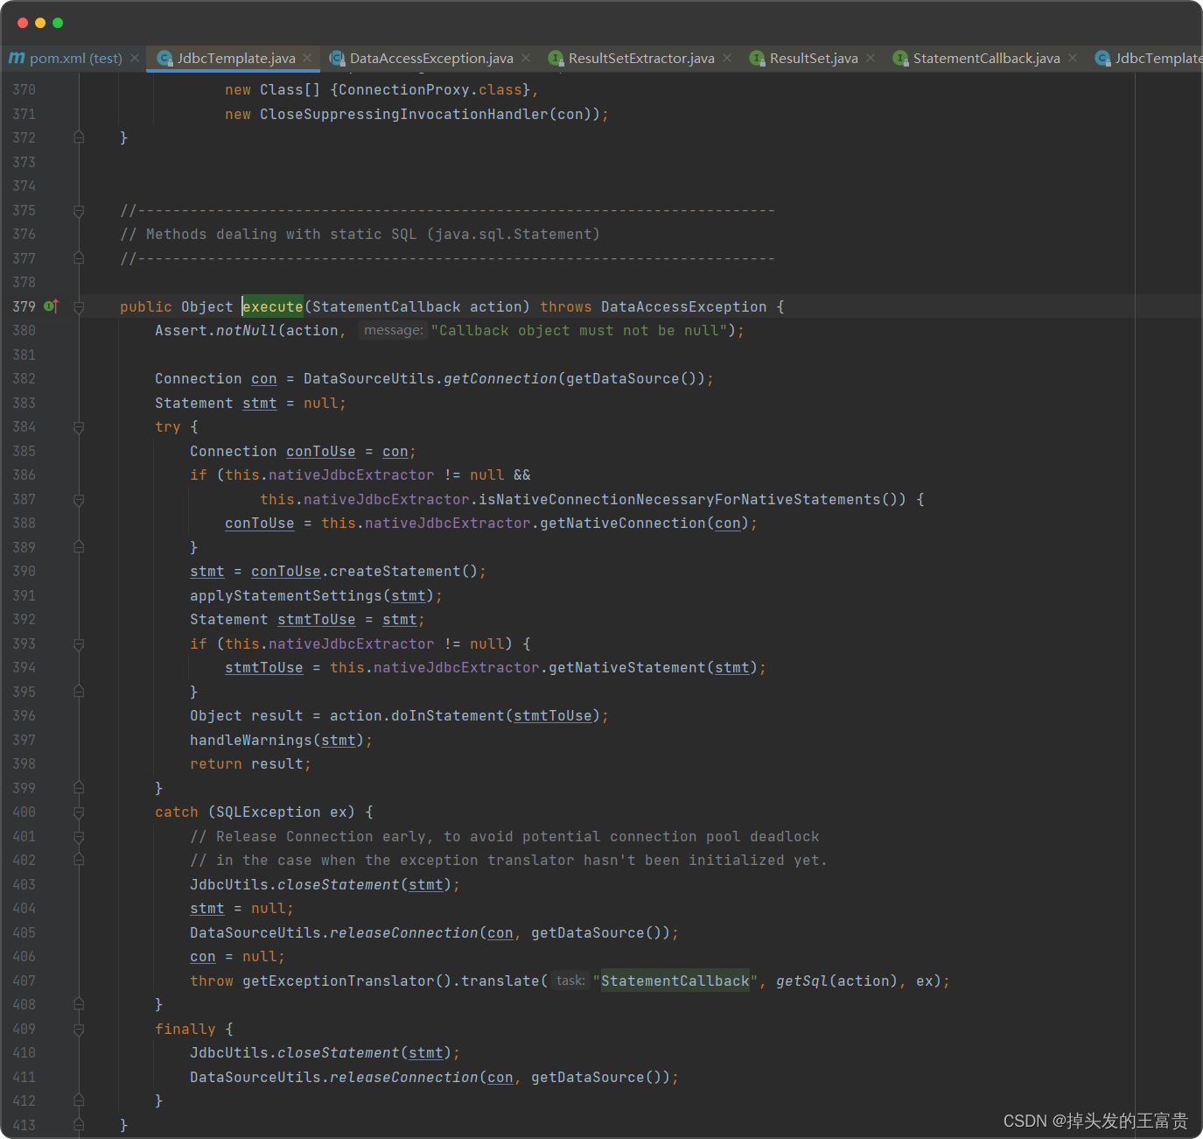Click isNativeConnectionNecessaryForNativeStatements on line 387
Viewport: 1203px width, 1139px height.
click(680, 499)
